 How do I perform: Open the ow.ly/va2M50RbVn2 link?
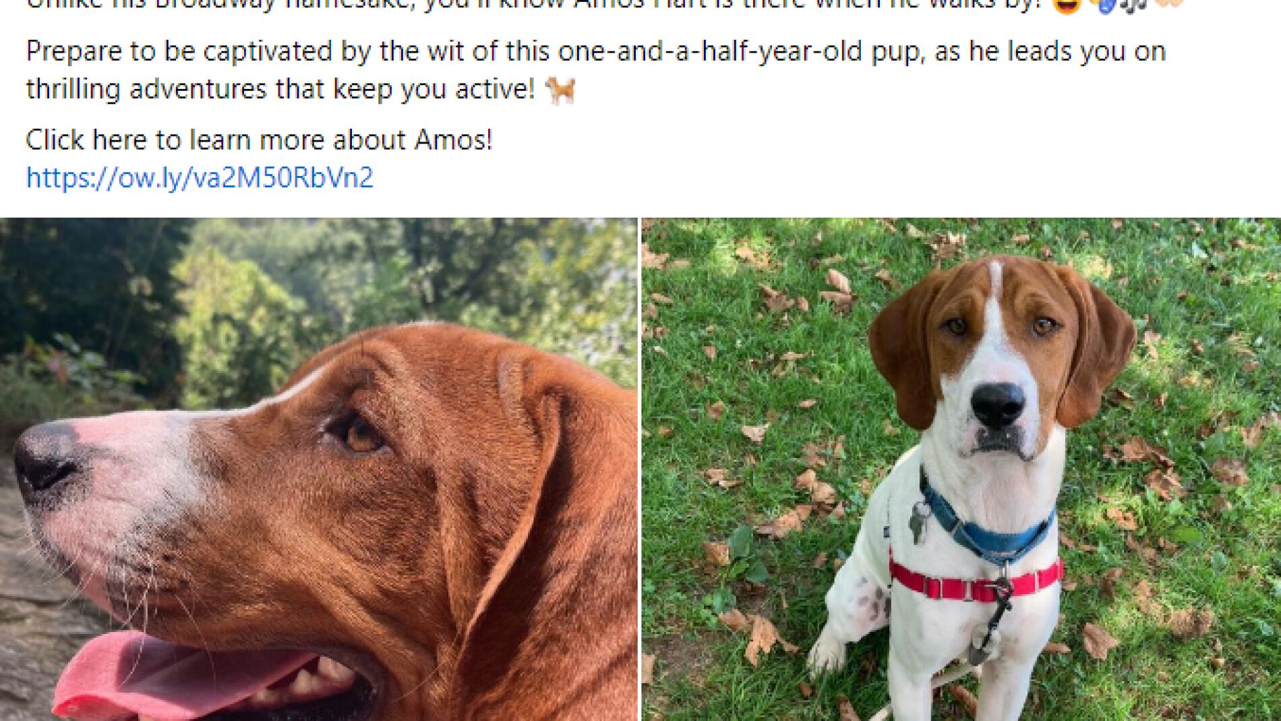coord(200,177)
